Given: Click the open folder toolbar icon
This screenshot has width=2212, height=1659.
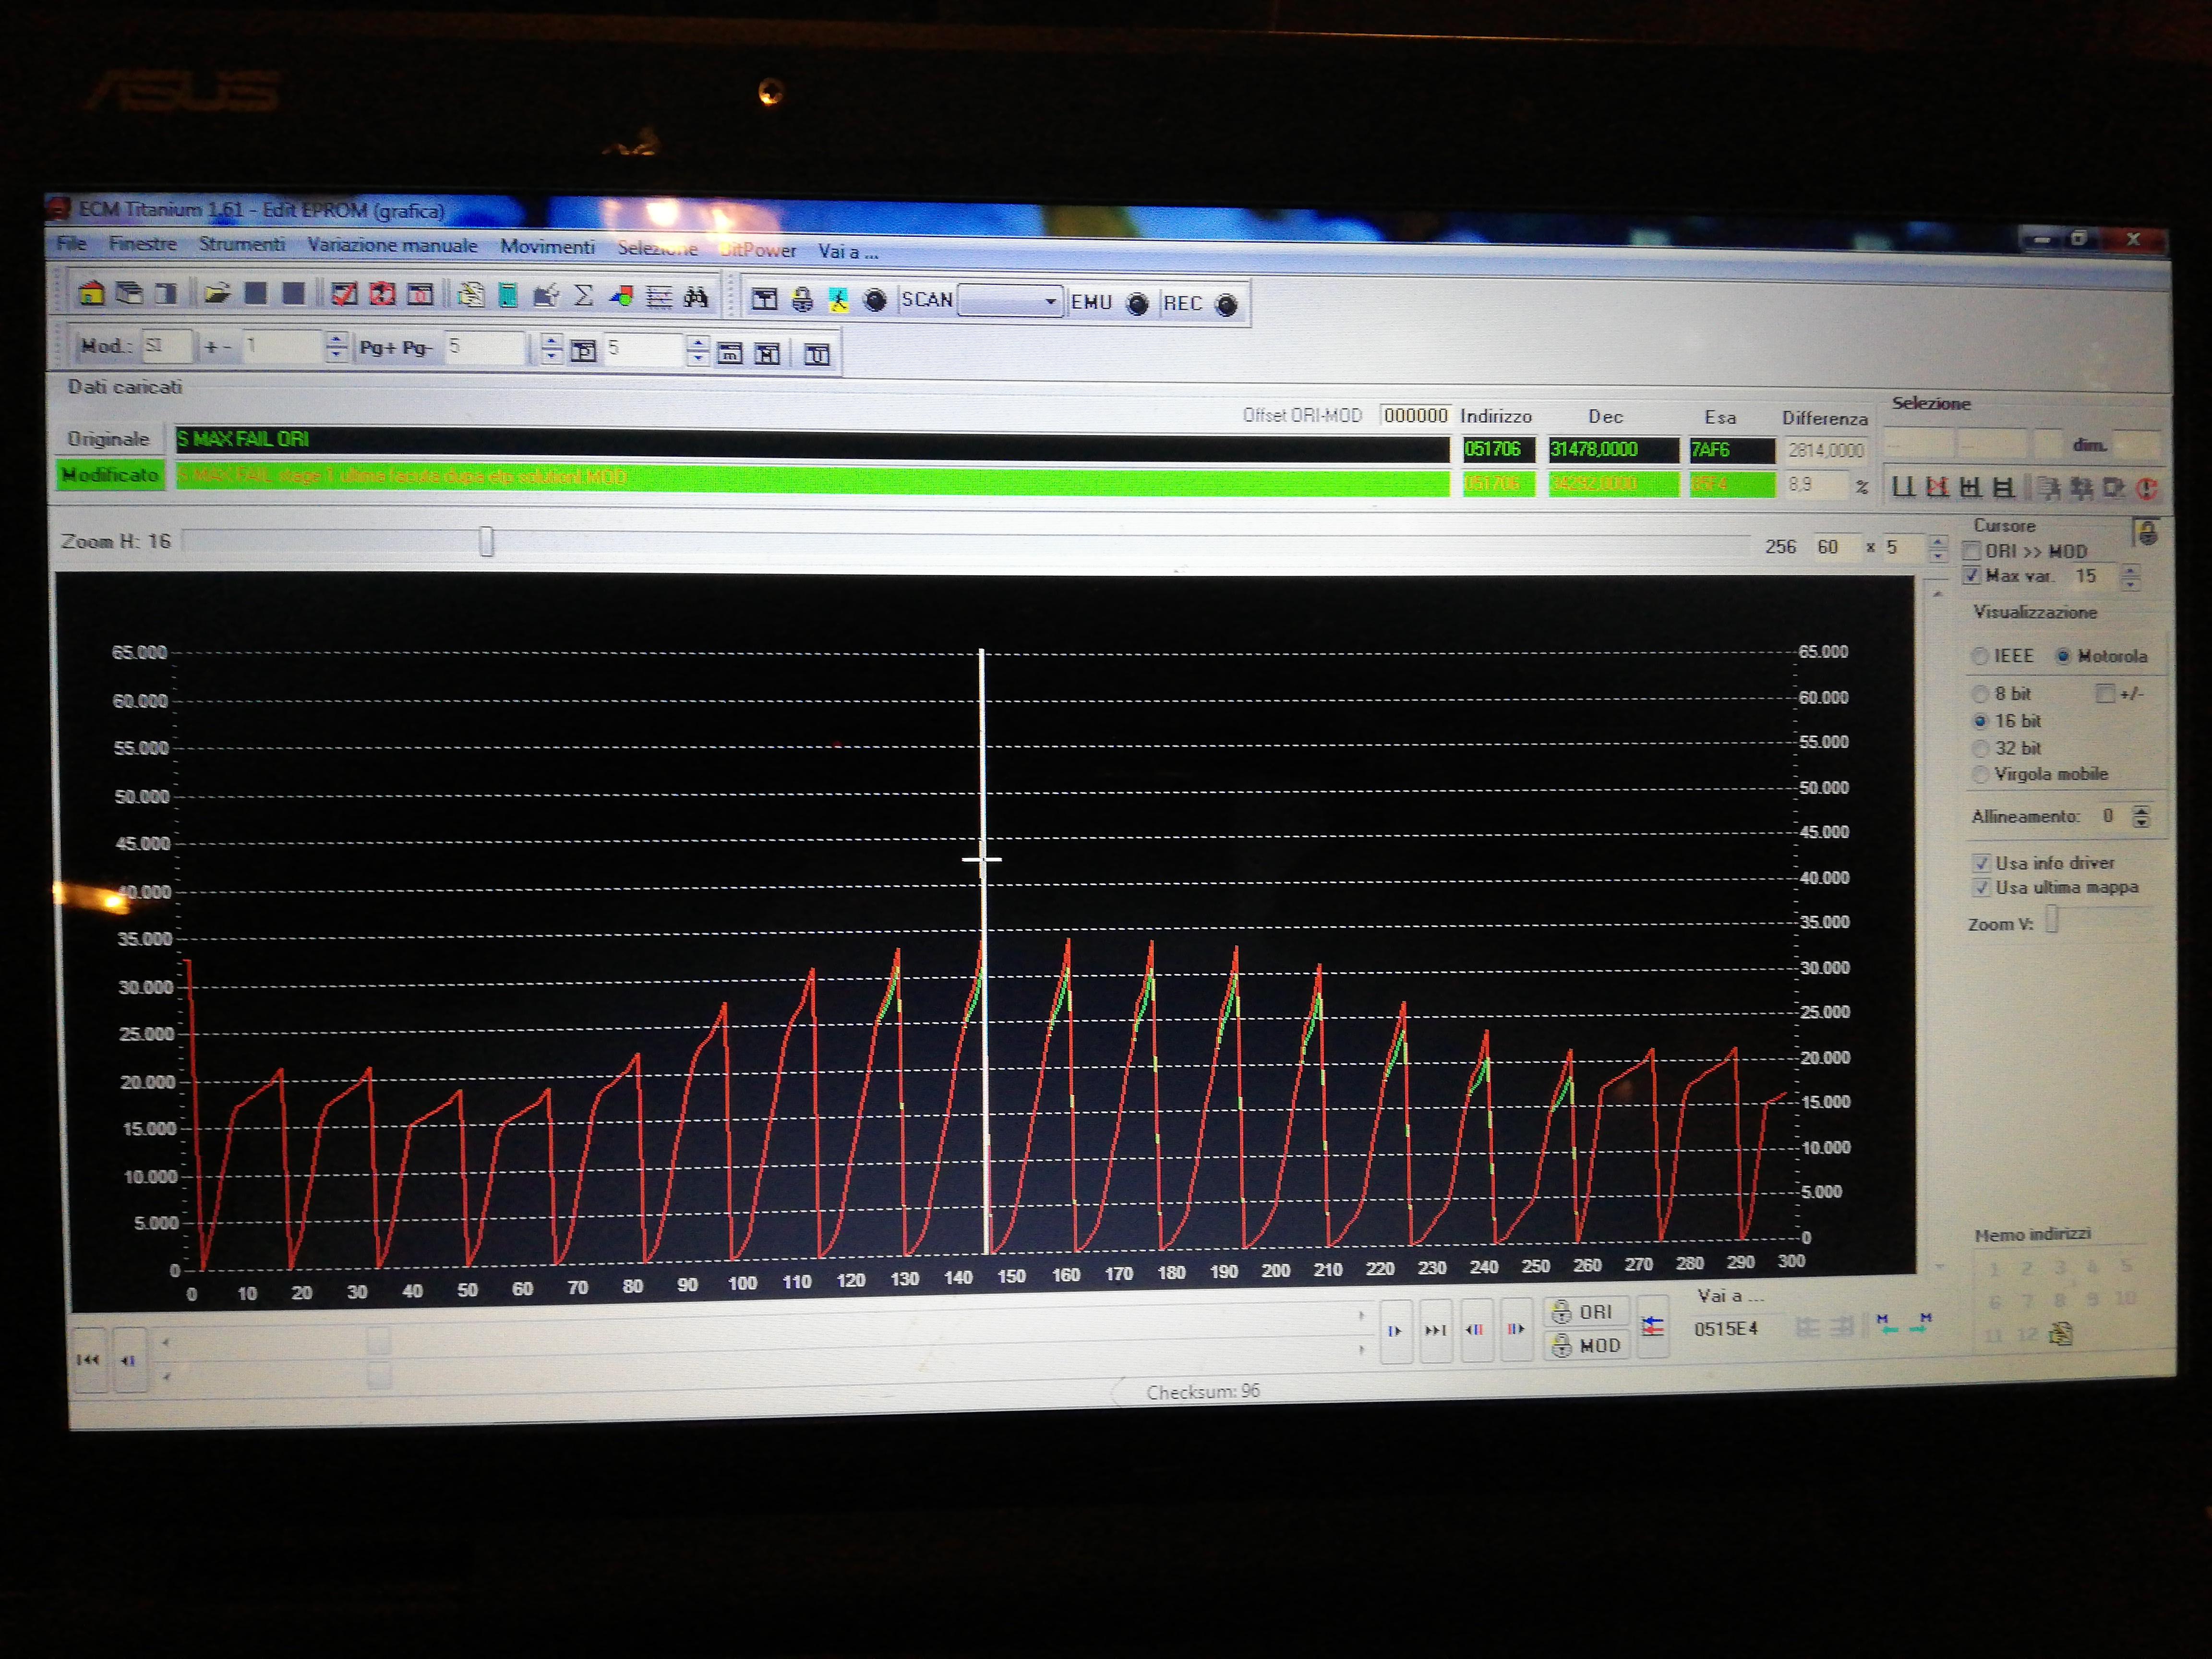Looking at the screenshot, I should [217, 293].
